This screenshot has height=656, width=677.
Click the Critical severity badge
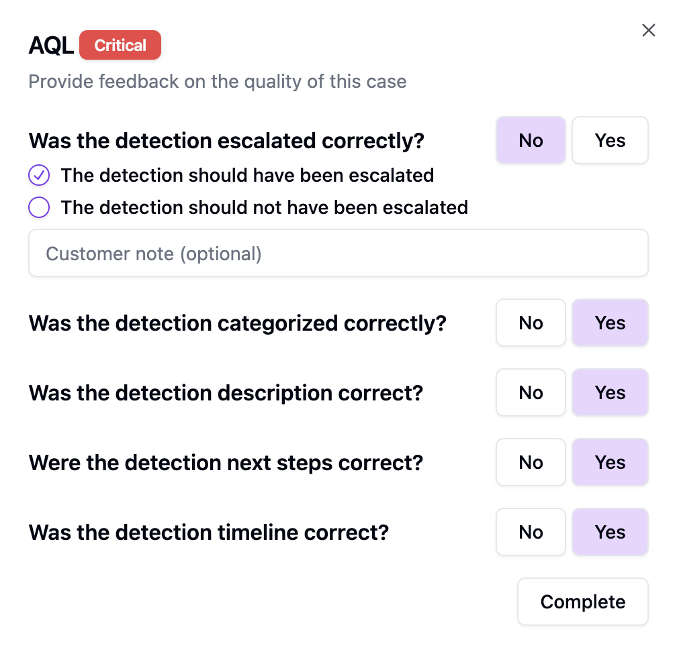[x=120, y=45]
